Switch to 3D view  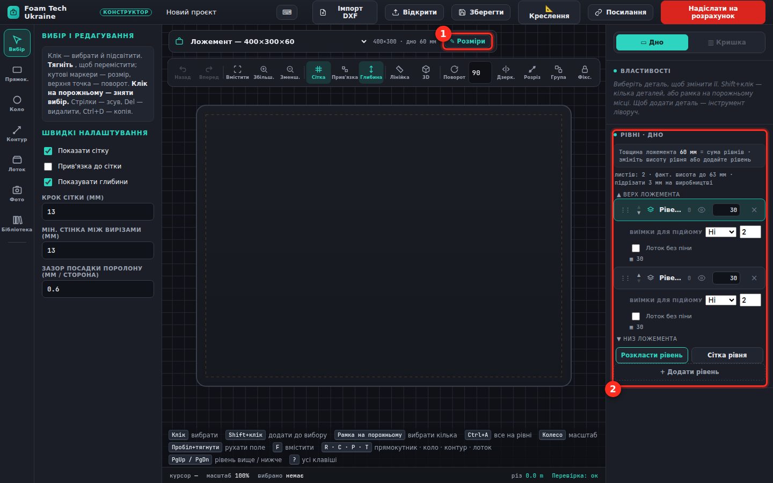coord(426,72)
